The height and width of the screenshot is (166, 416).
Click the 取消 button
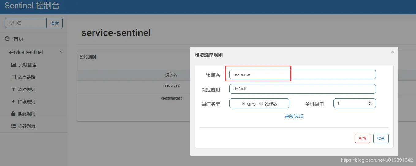point(381,138)
